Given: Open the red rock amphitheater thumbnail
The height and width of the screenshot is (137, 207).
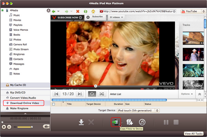Looking at the screenshot, I should 193,38.
